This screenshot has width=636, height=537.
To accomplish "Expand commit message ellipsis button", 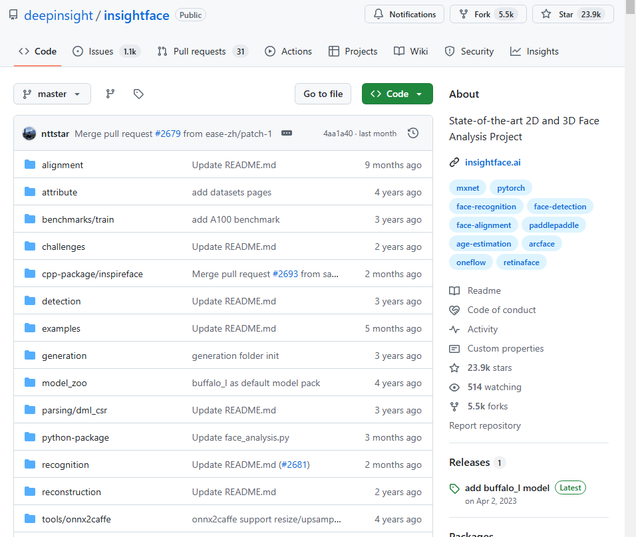I will [x=287, y=134].
